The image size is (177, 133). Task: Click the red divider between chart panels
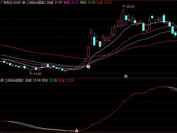[x=88, y=78]
